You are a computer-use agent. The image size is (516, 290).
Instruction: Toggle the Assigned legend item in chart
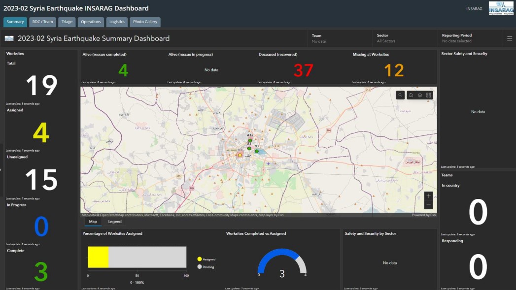206,259
